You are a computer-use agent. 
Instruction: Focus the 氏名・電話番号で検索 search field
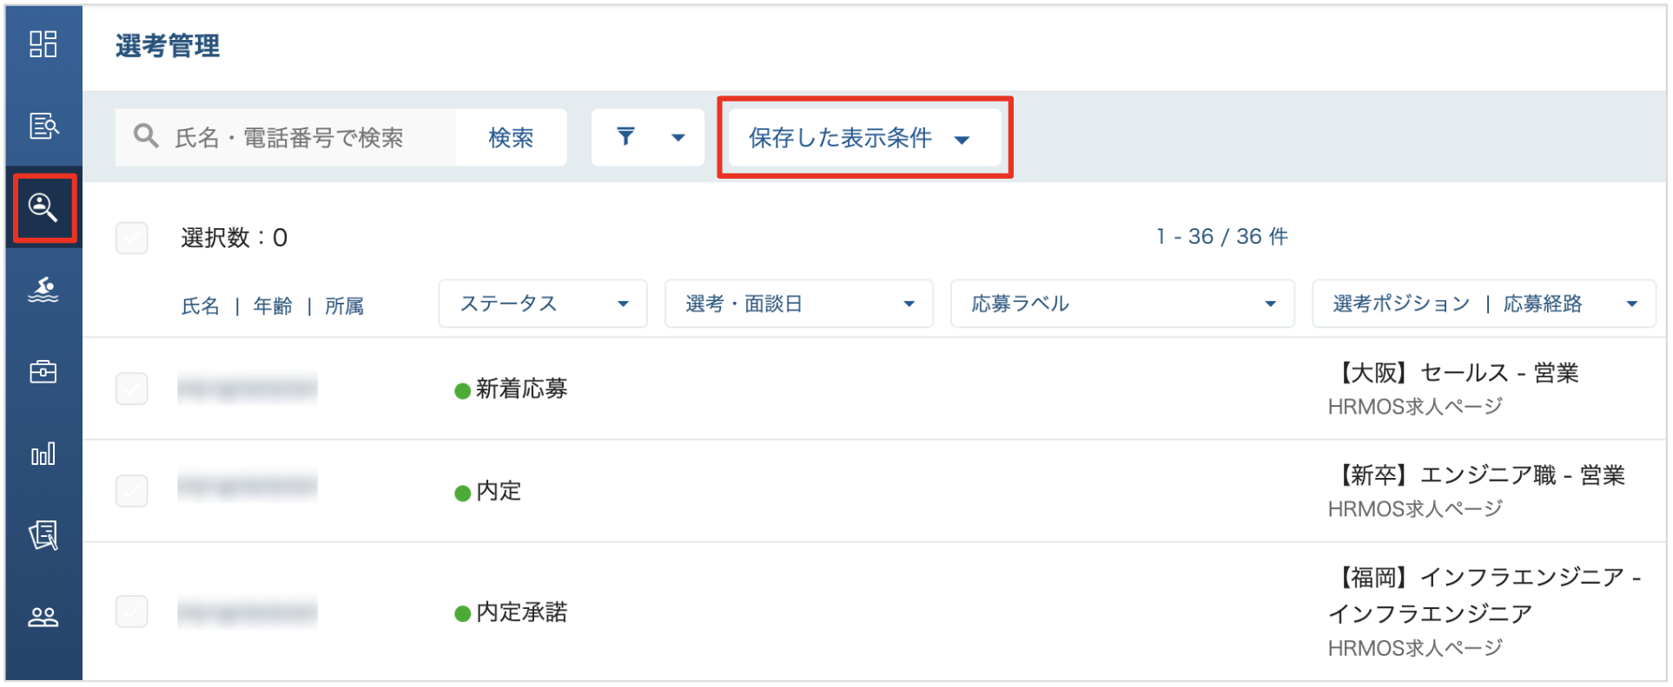pos(287,137)
